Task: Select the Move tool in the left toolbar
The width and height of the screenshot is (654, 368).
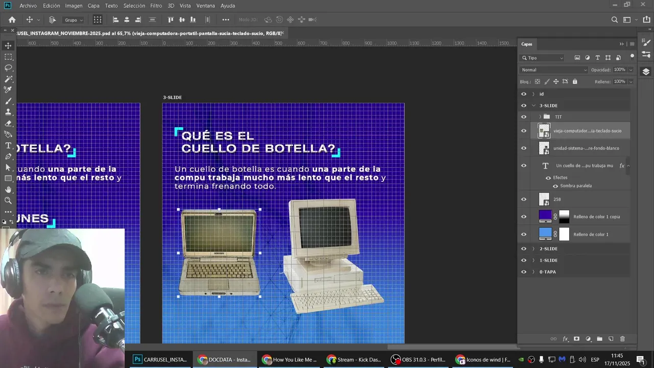Action: (8, 45)
